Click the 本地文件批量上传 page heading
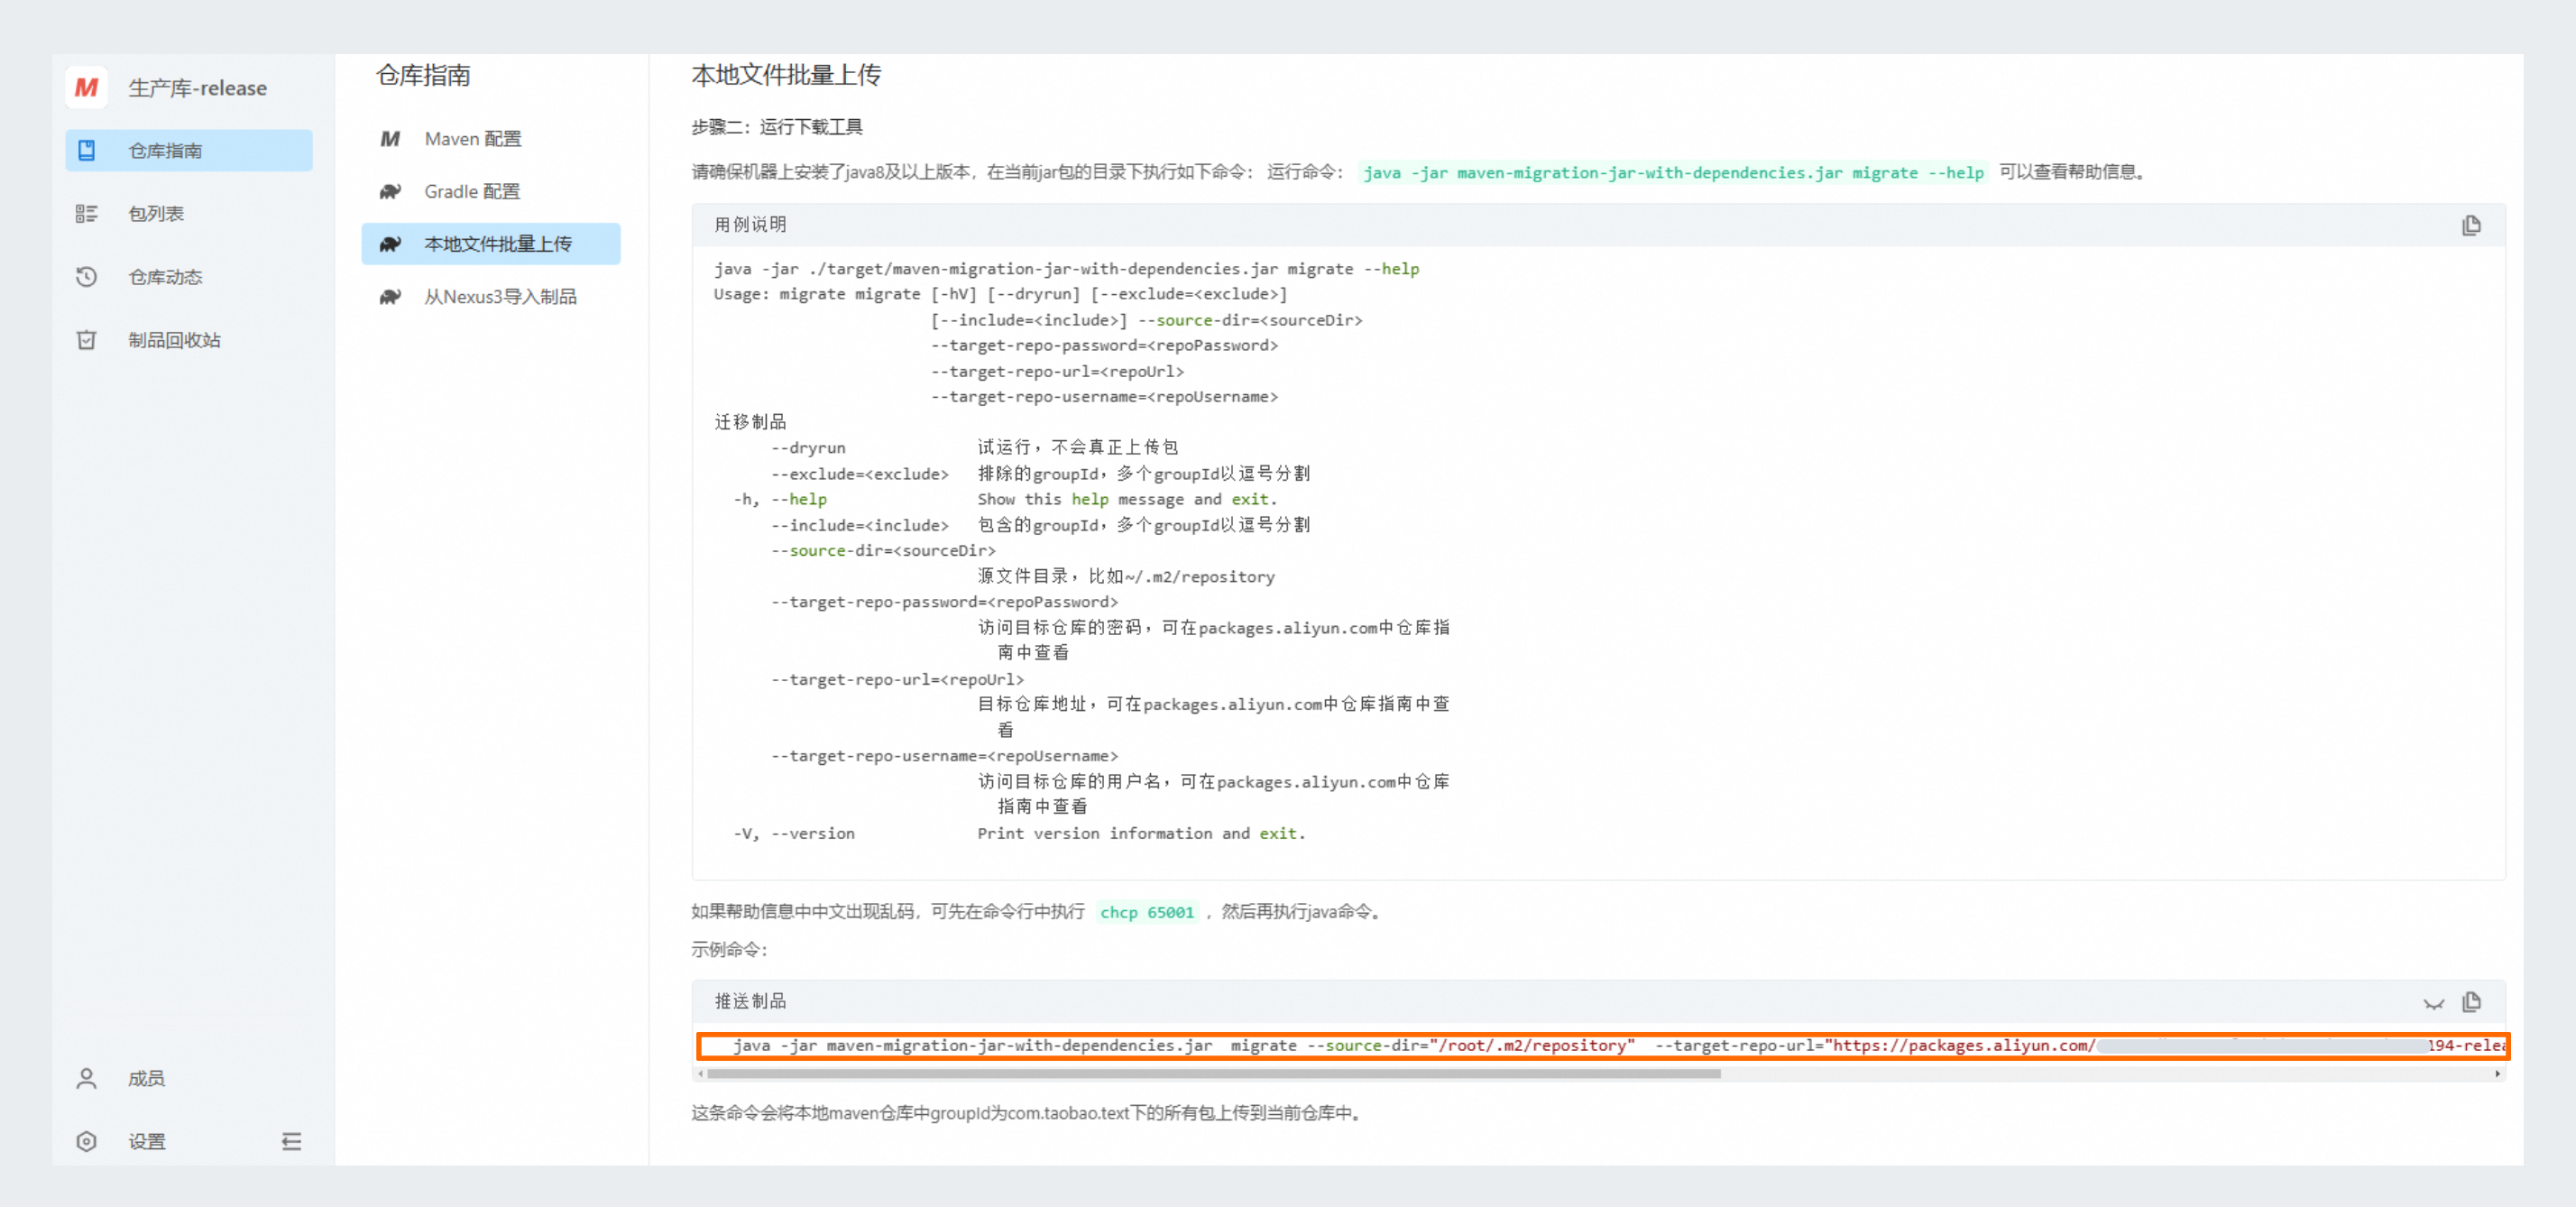Image resolution: width=2576 pixels, height=1207 pixels. point(786,75)
